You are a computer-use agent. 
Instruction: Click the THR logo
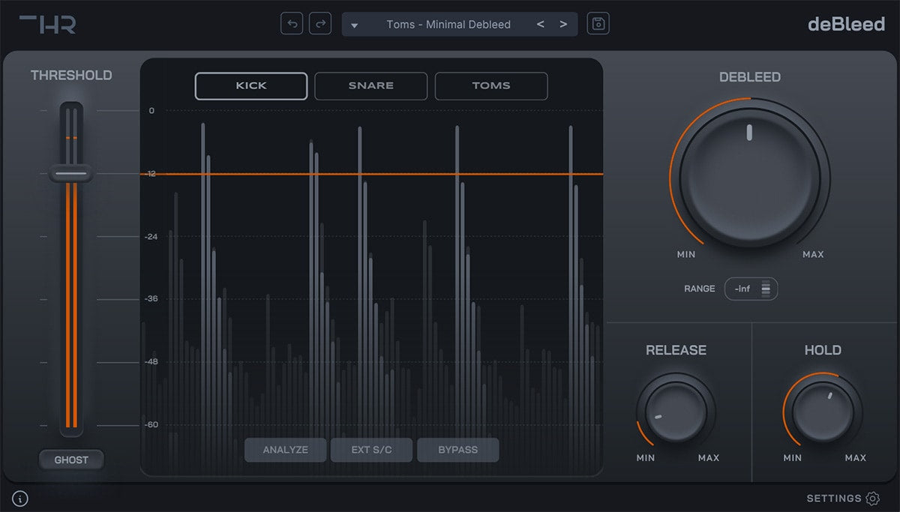click(x=47, y=24)
